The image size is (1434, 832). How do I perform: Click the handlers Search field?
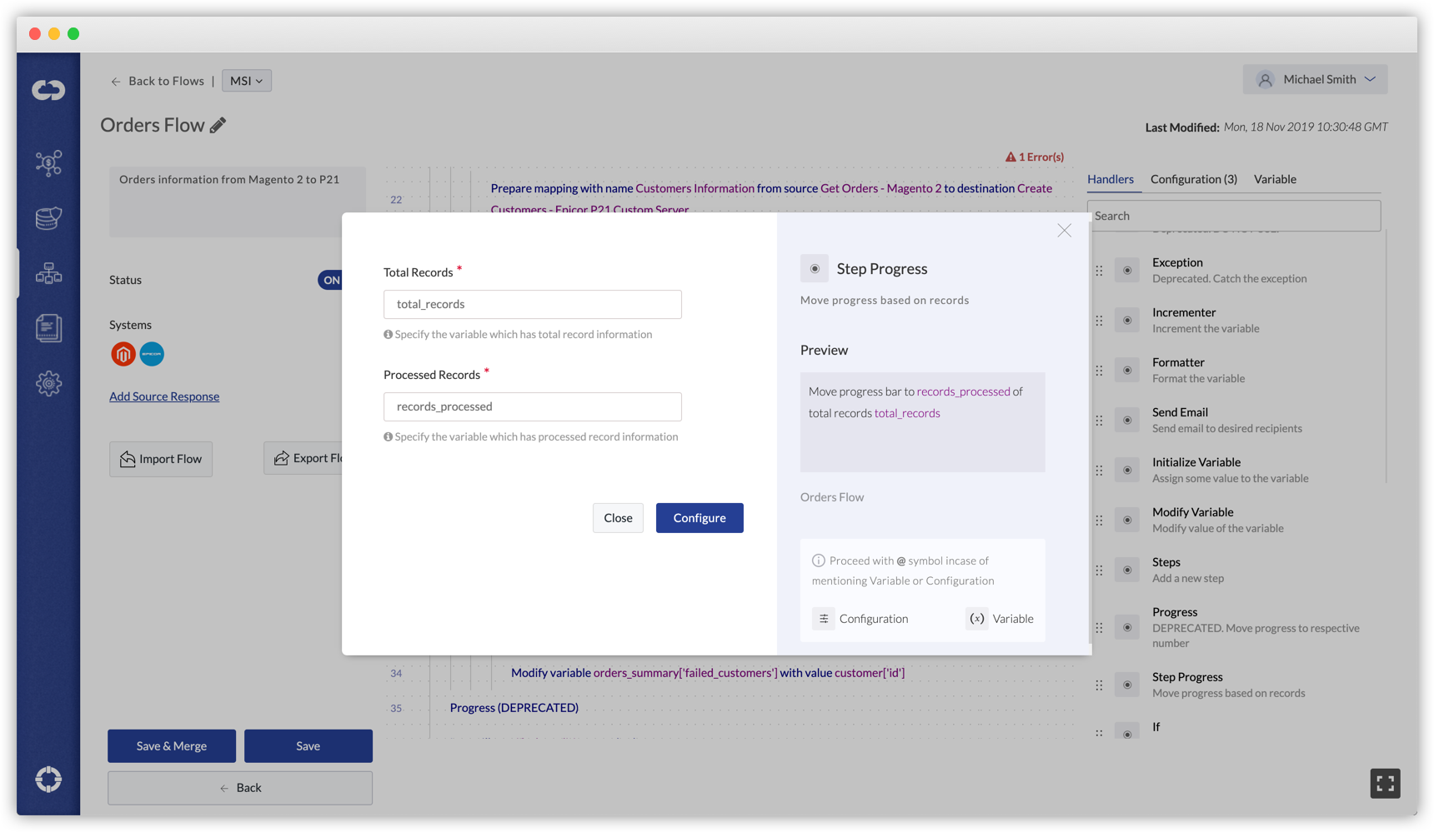click(1234, 216)
